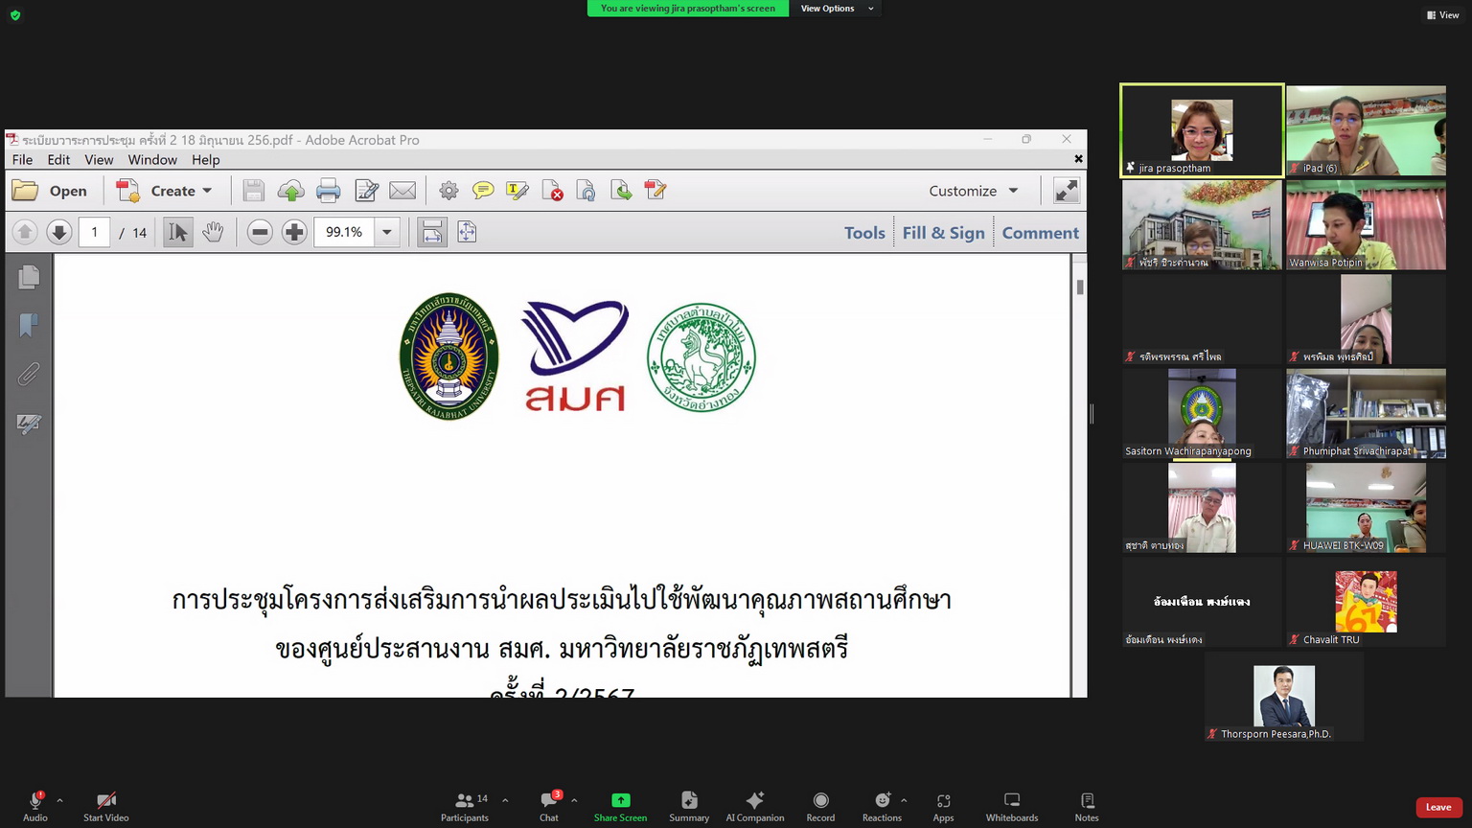Select jira prasoptham video thumbnail
Viewport: 1472px width, 828px height.
(1202, 130)
